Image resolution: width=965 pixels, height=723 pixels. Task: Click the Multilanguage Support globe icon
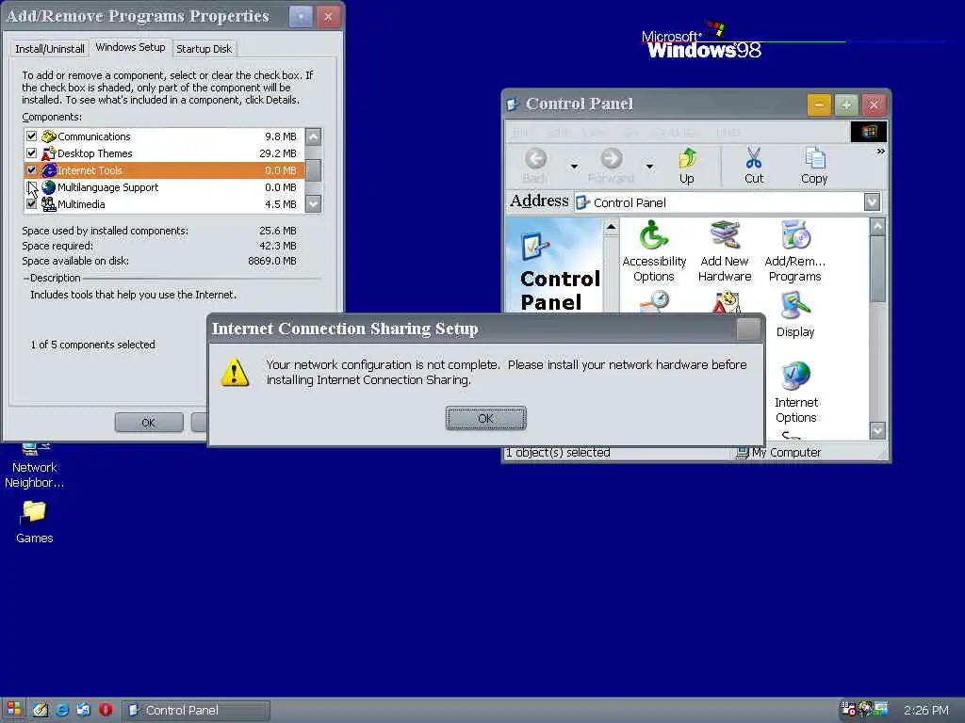tap(49, 187)
